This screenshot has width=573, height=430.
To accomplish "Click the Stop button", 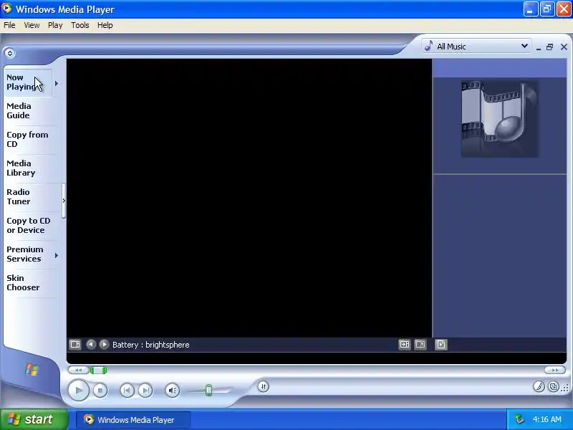I will point(100,391).
